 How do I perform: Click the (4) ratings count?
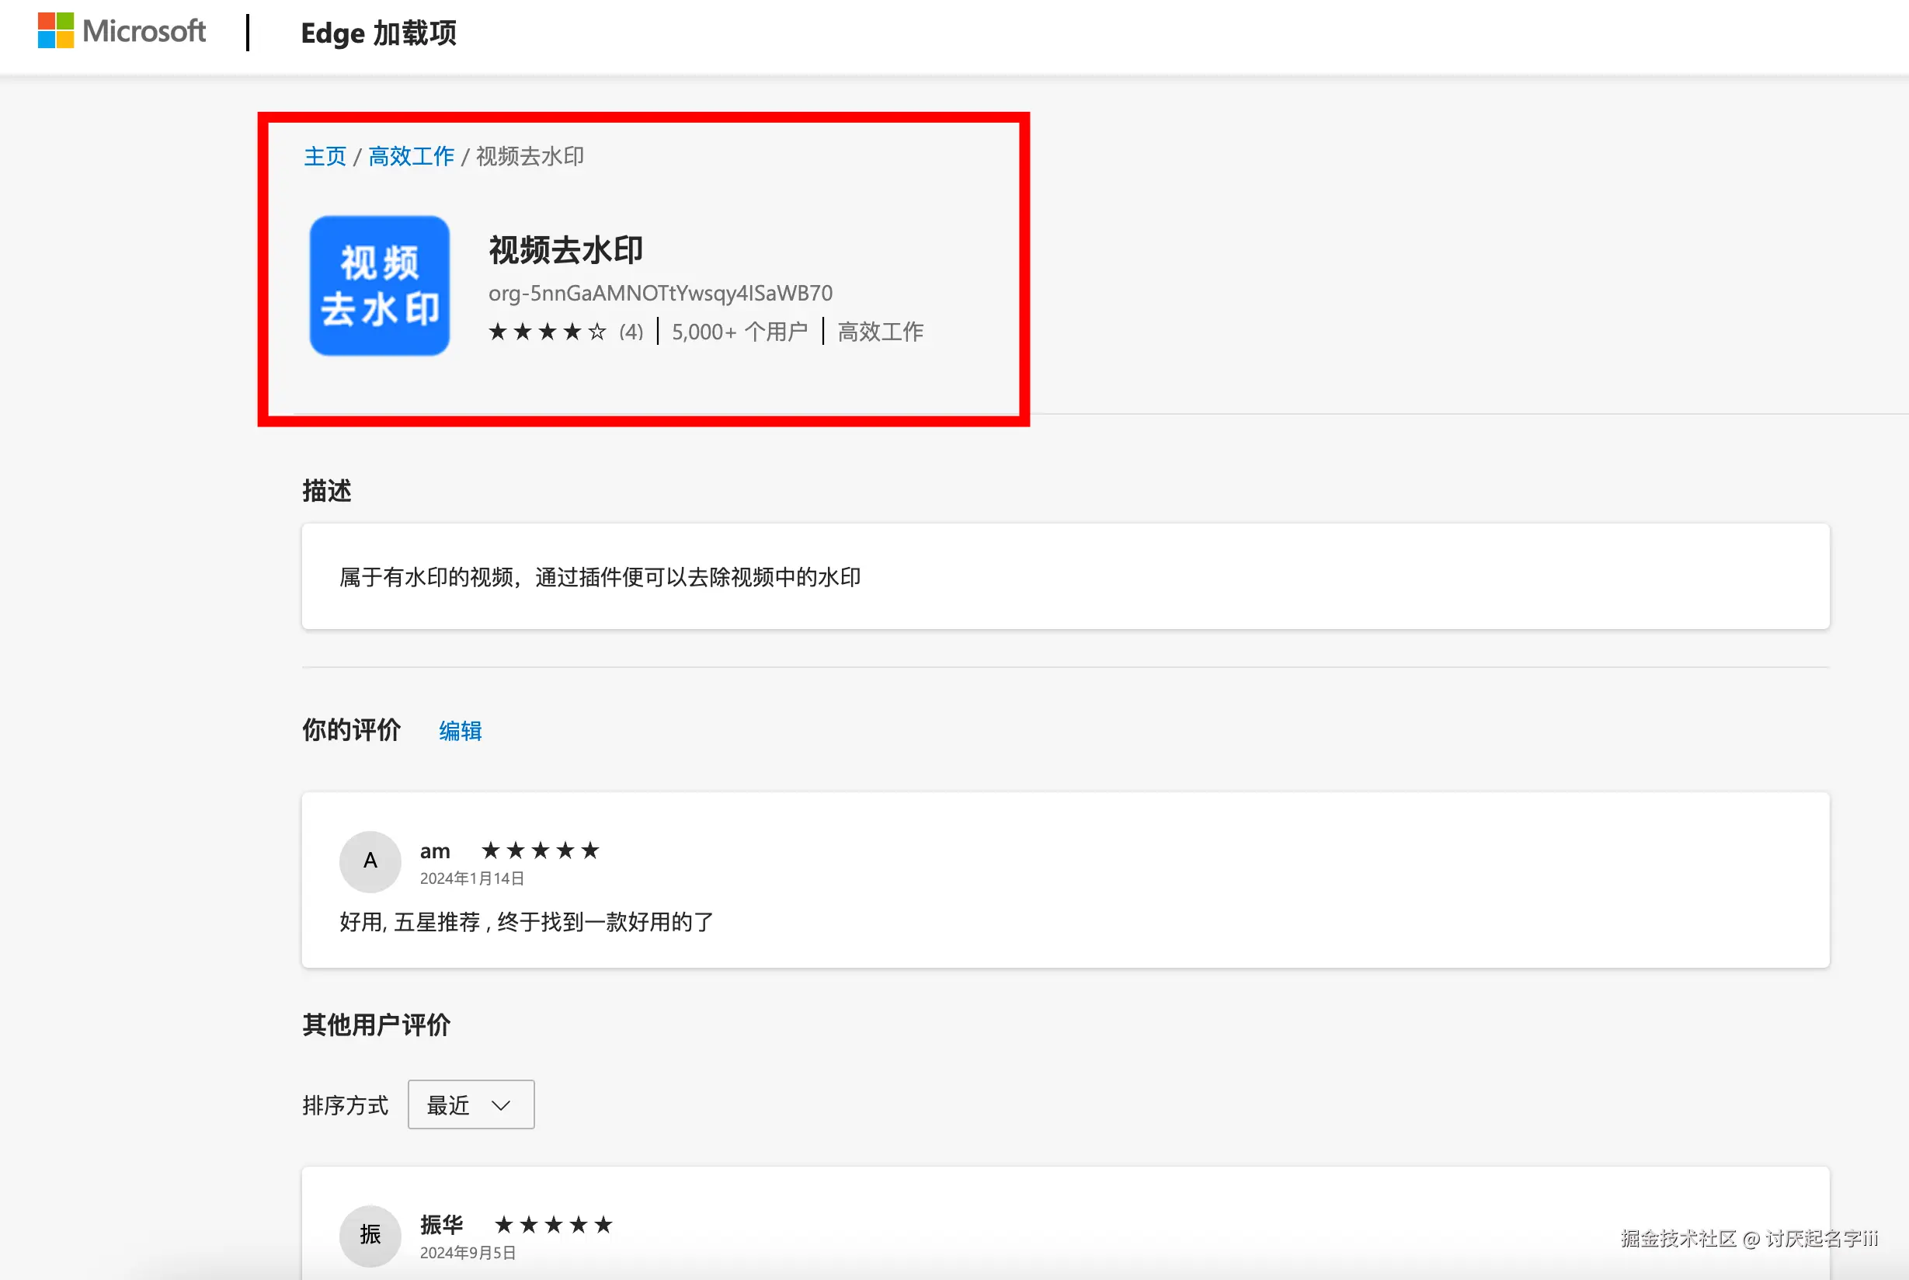coord(631,332)
